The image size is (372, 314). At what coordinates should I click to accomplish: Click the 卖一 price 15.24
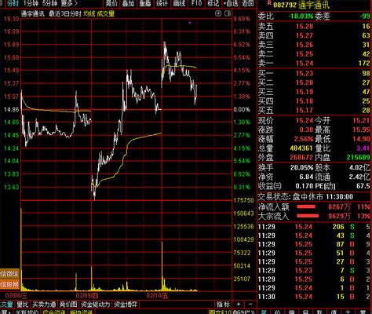tap(305, 64)
